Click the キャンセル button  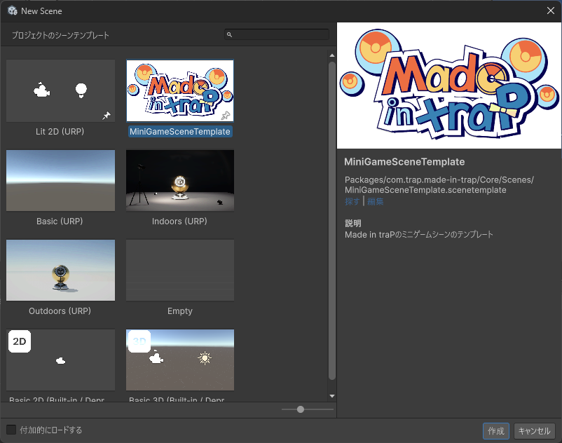point(535,431)
